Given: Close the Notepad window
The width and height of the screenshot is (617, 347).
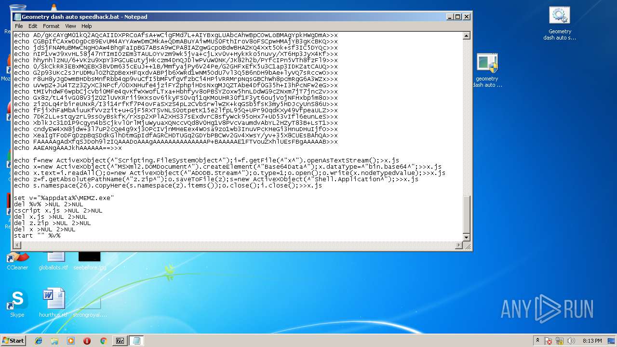Looking at the screenshot, I should click(466, 16).
